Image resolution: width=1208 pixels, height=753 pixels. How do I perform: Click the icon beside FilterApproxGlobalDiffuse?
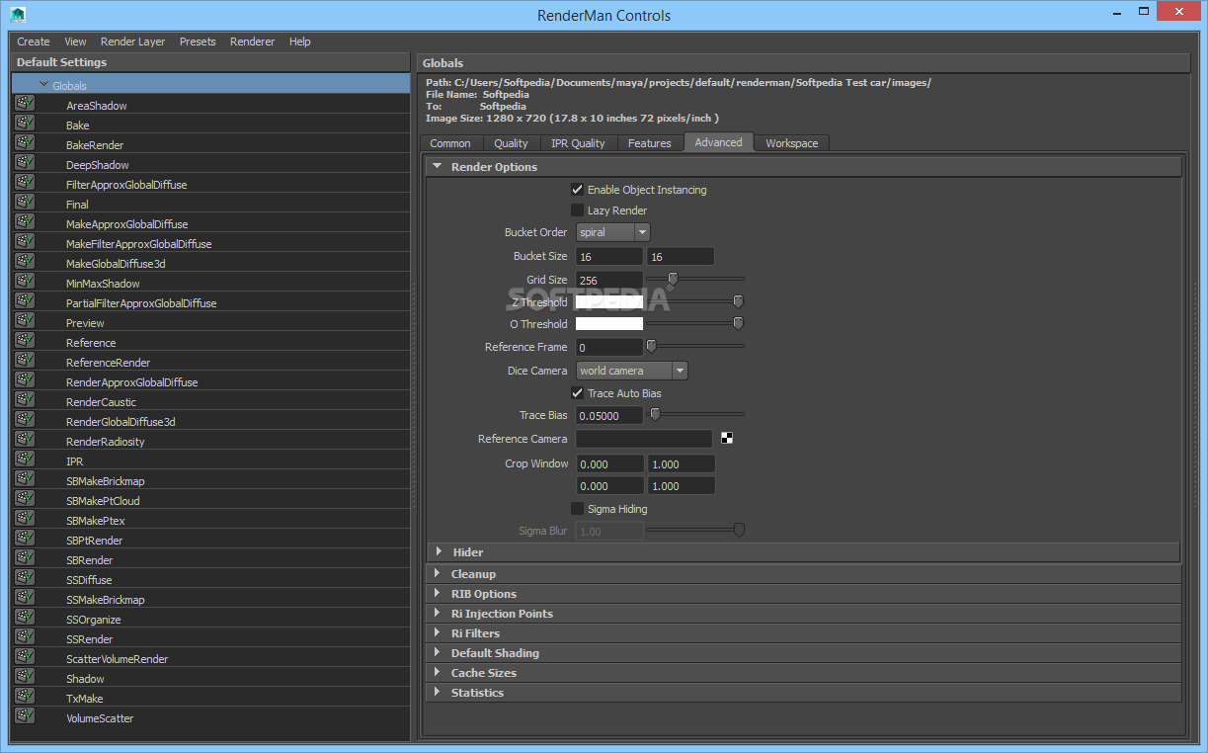(25, 184)
